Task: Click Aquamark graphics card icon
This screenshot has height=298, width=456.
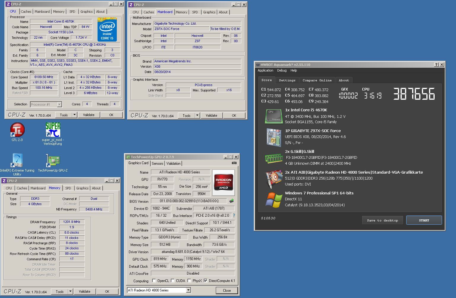Action: (x=273, y=179)
